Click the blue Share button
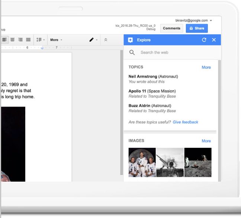The image size is (241, 218). 197,28
